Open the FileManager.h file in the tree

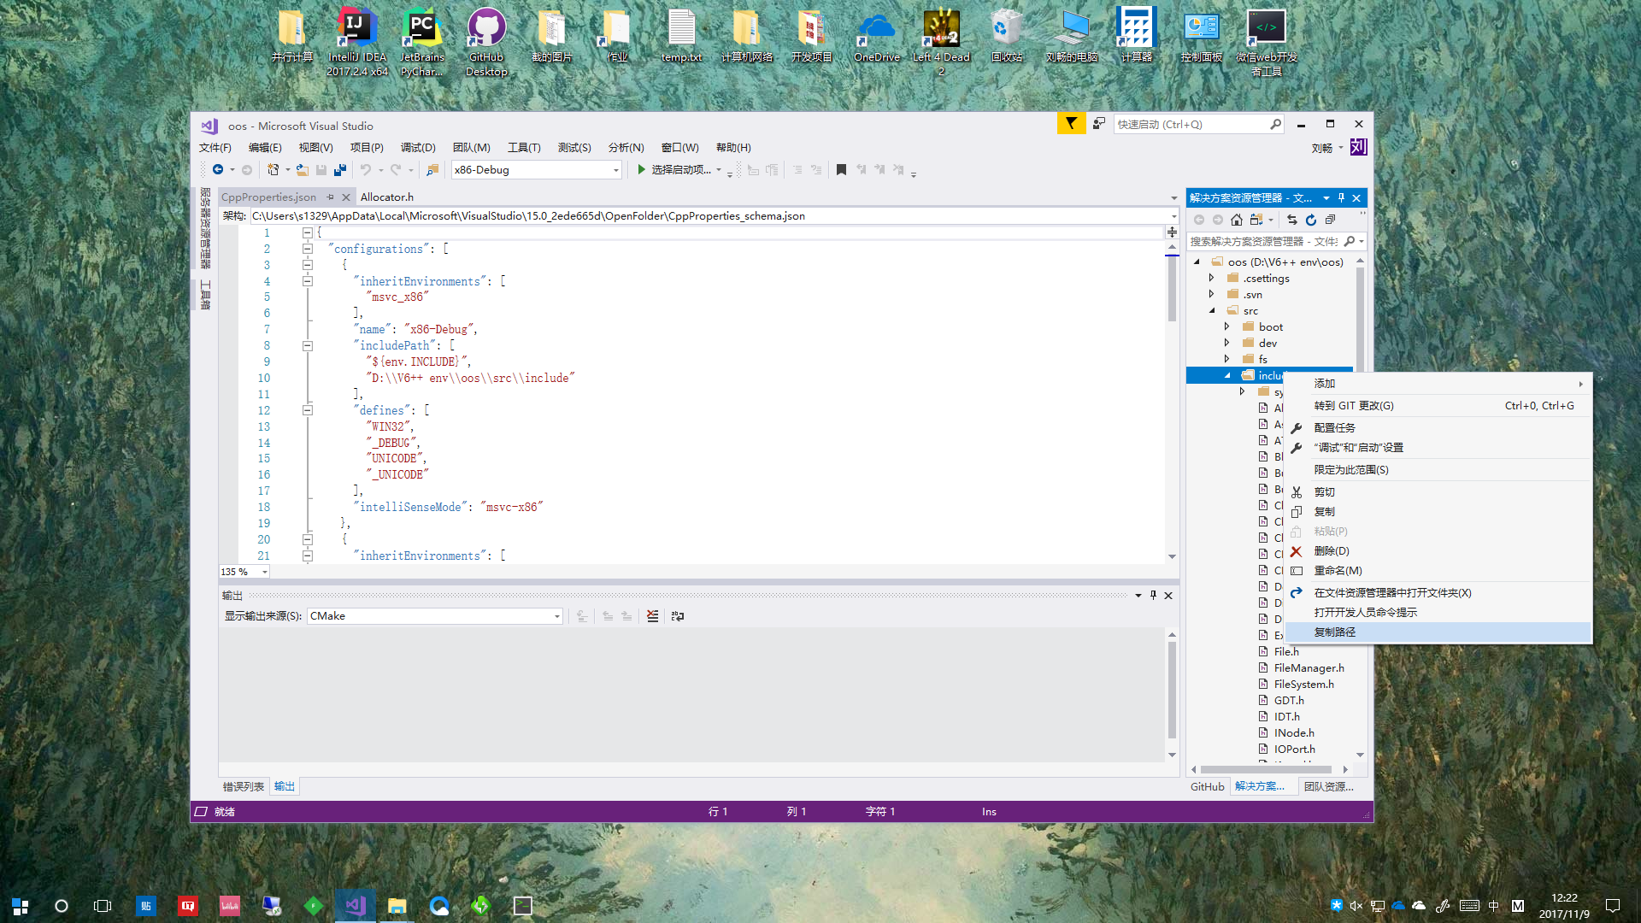coord(1309,668)
